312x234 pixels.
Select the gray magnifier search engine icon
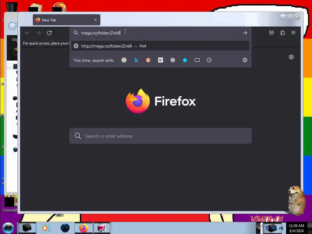pyautogui.click(x=173, y=60)
